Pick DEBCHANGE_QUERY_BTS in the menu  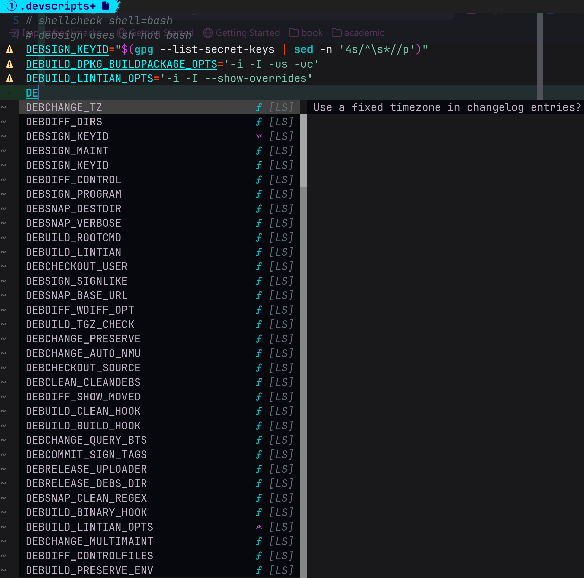pos(160,440)
